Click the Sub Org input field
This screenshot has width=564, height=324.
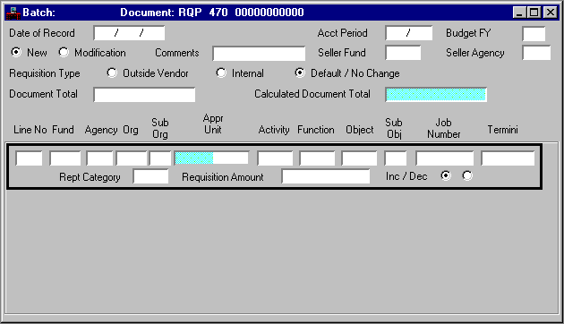pyautogui.click(x=160, y=158)
